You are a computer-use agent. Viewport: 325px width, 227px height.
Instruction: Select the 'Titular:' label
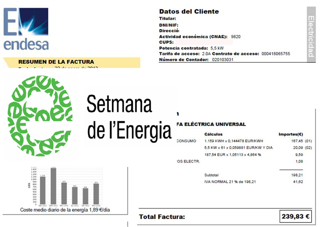coord(167,19)
